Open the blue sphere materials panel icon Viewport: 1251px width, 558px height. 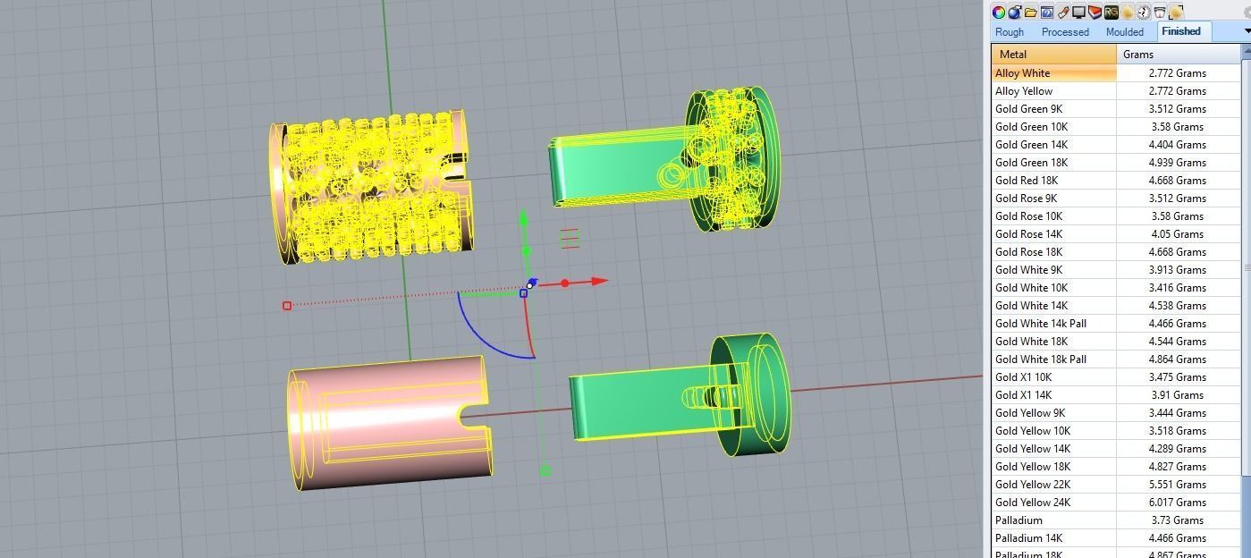click(1014, 12)
